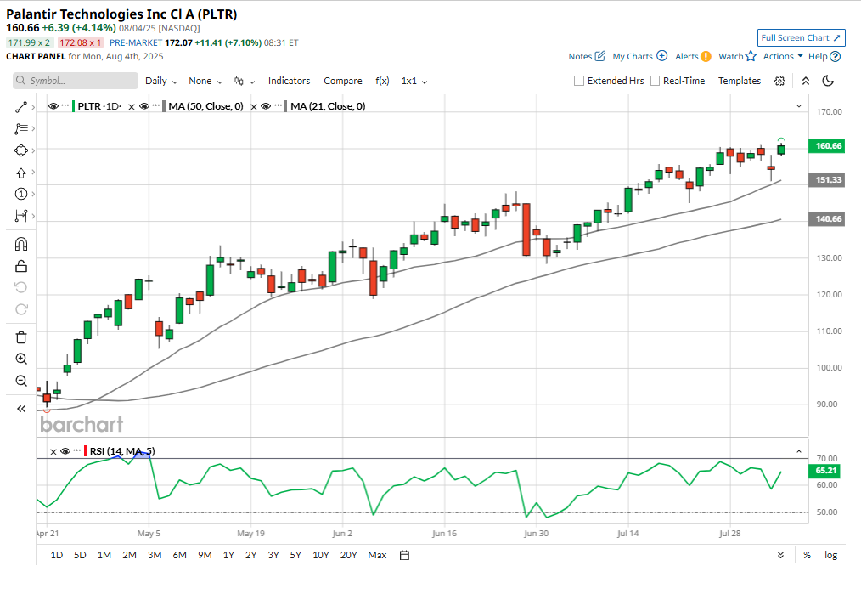Enable the Real-Time checkbox
861x594 pixels.
coord(655,81)
